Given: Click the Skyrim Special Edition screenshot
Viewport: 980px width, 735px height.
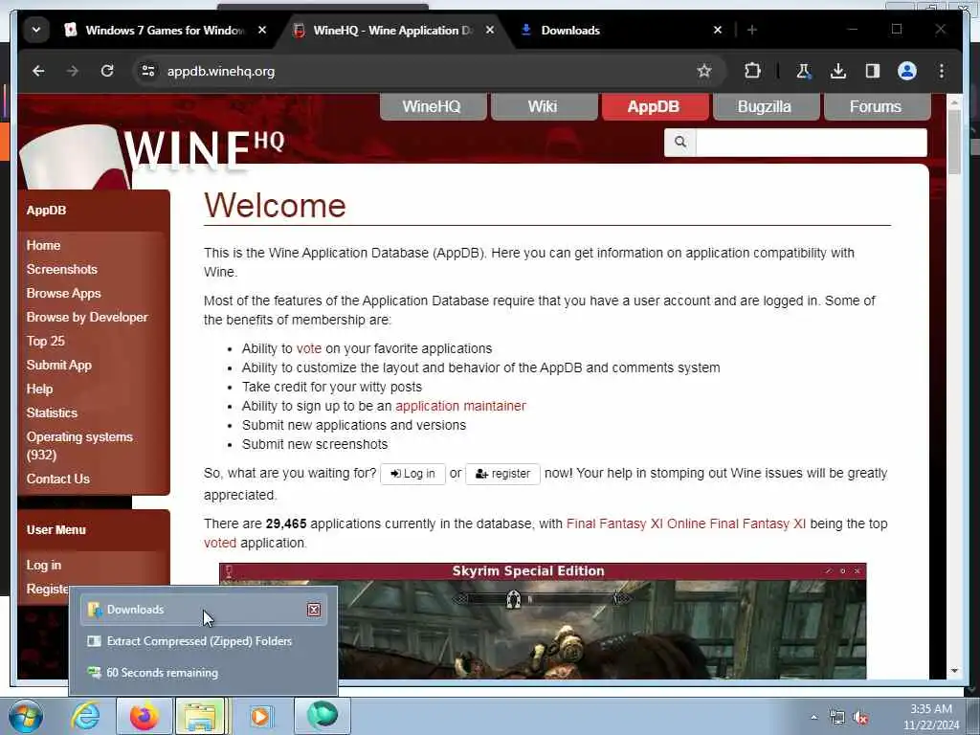Looking at the screenshot, I should coord(543,621).
